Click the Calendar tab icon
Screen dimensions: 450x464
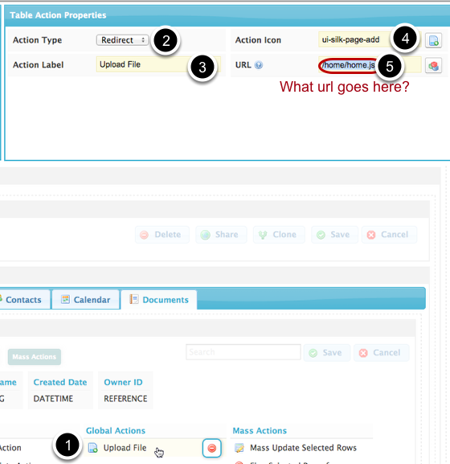65,299
